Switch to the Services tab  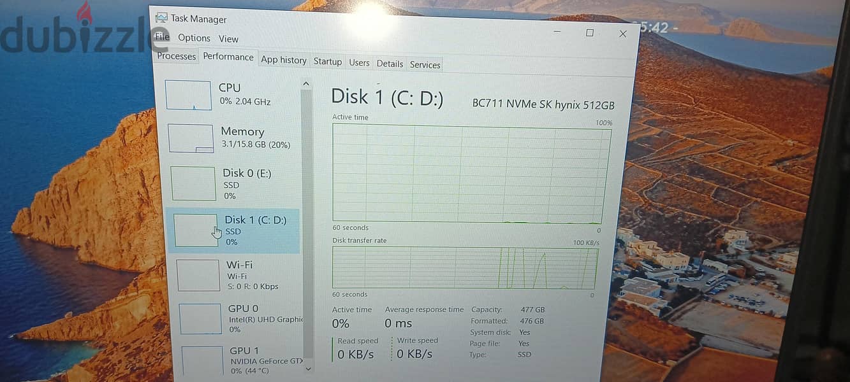coord(425,65)
